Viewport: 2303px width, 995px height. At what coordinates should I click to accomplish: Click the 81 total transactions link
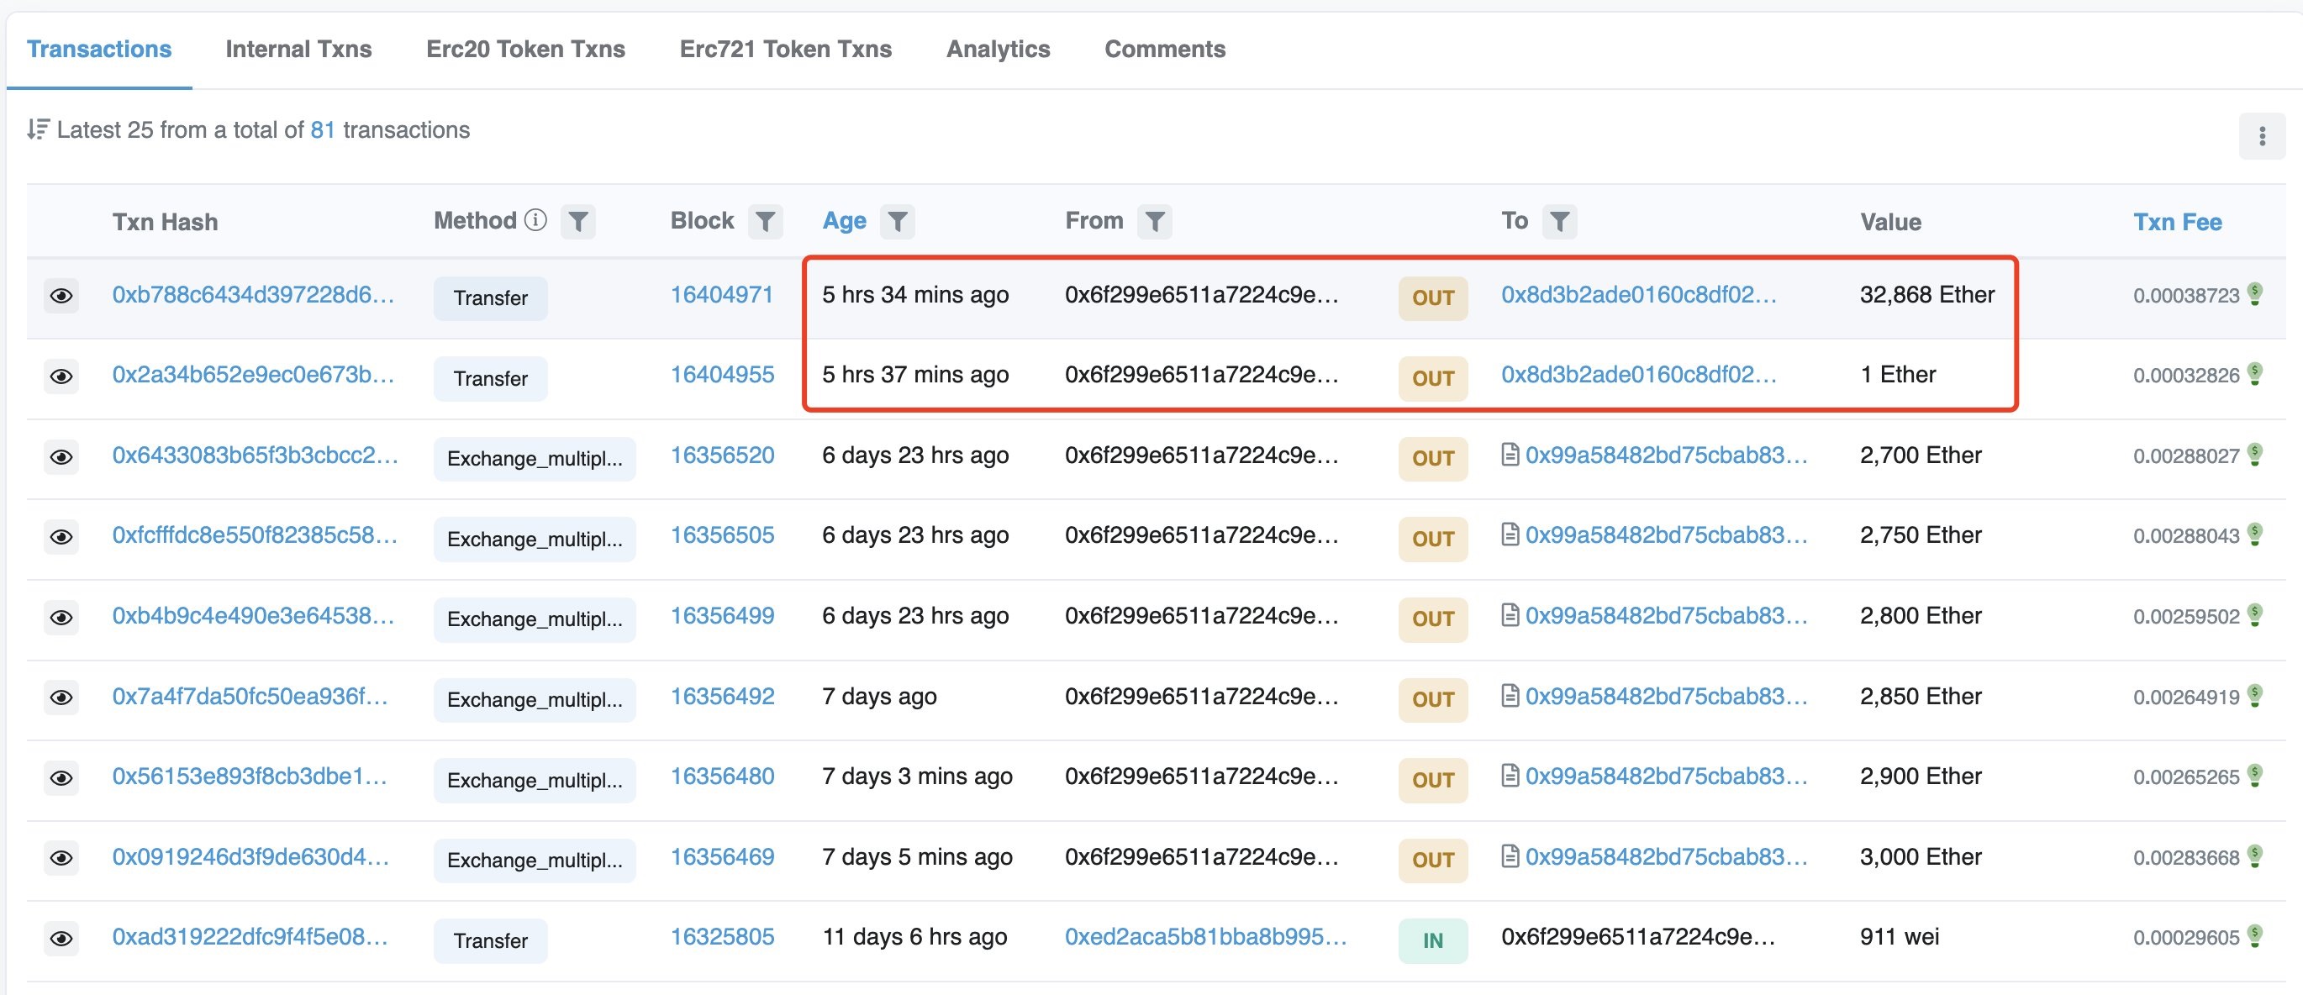coord(322,130)
